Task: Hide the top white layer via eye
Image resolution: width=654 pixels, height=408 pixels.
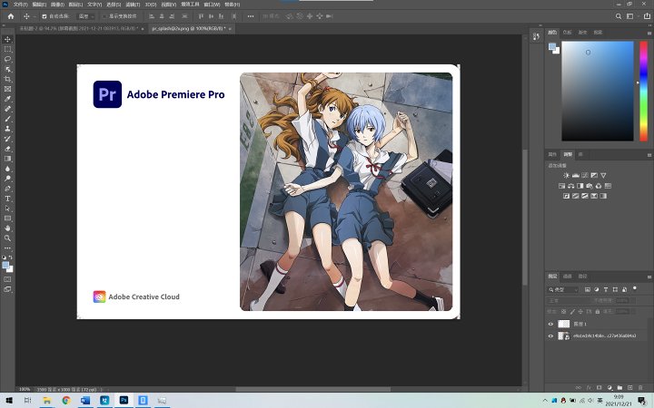Action: pos(550,324)
